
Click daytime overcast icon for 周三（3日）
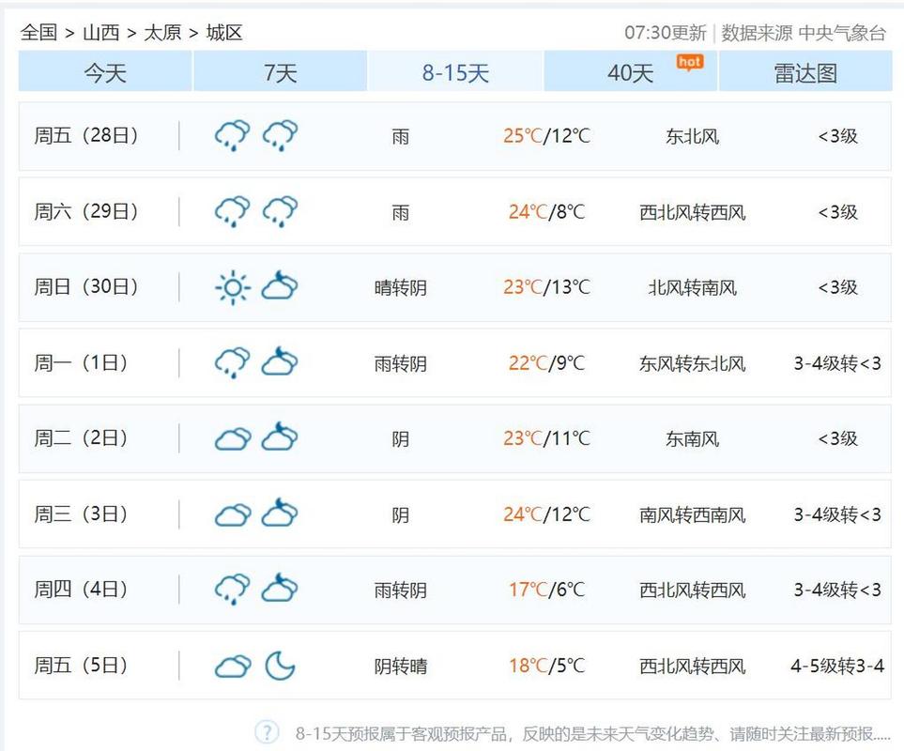233,514
